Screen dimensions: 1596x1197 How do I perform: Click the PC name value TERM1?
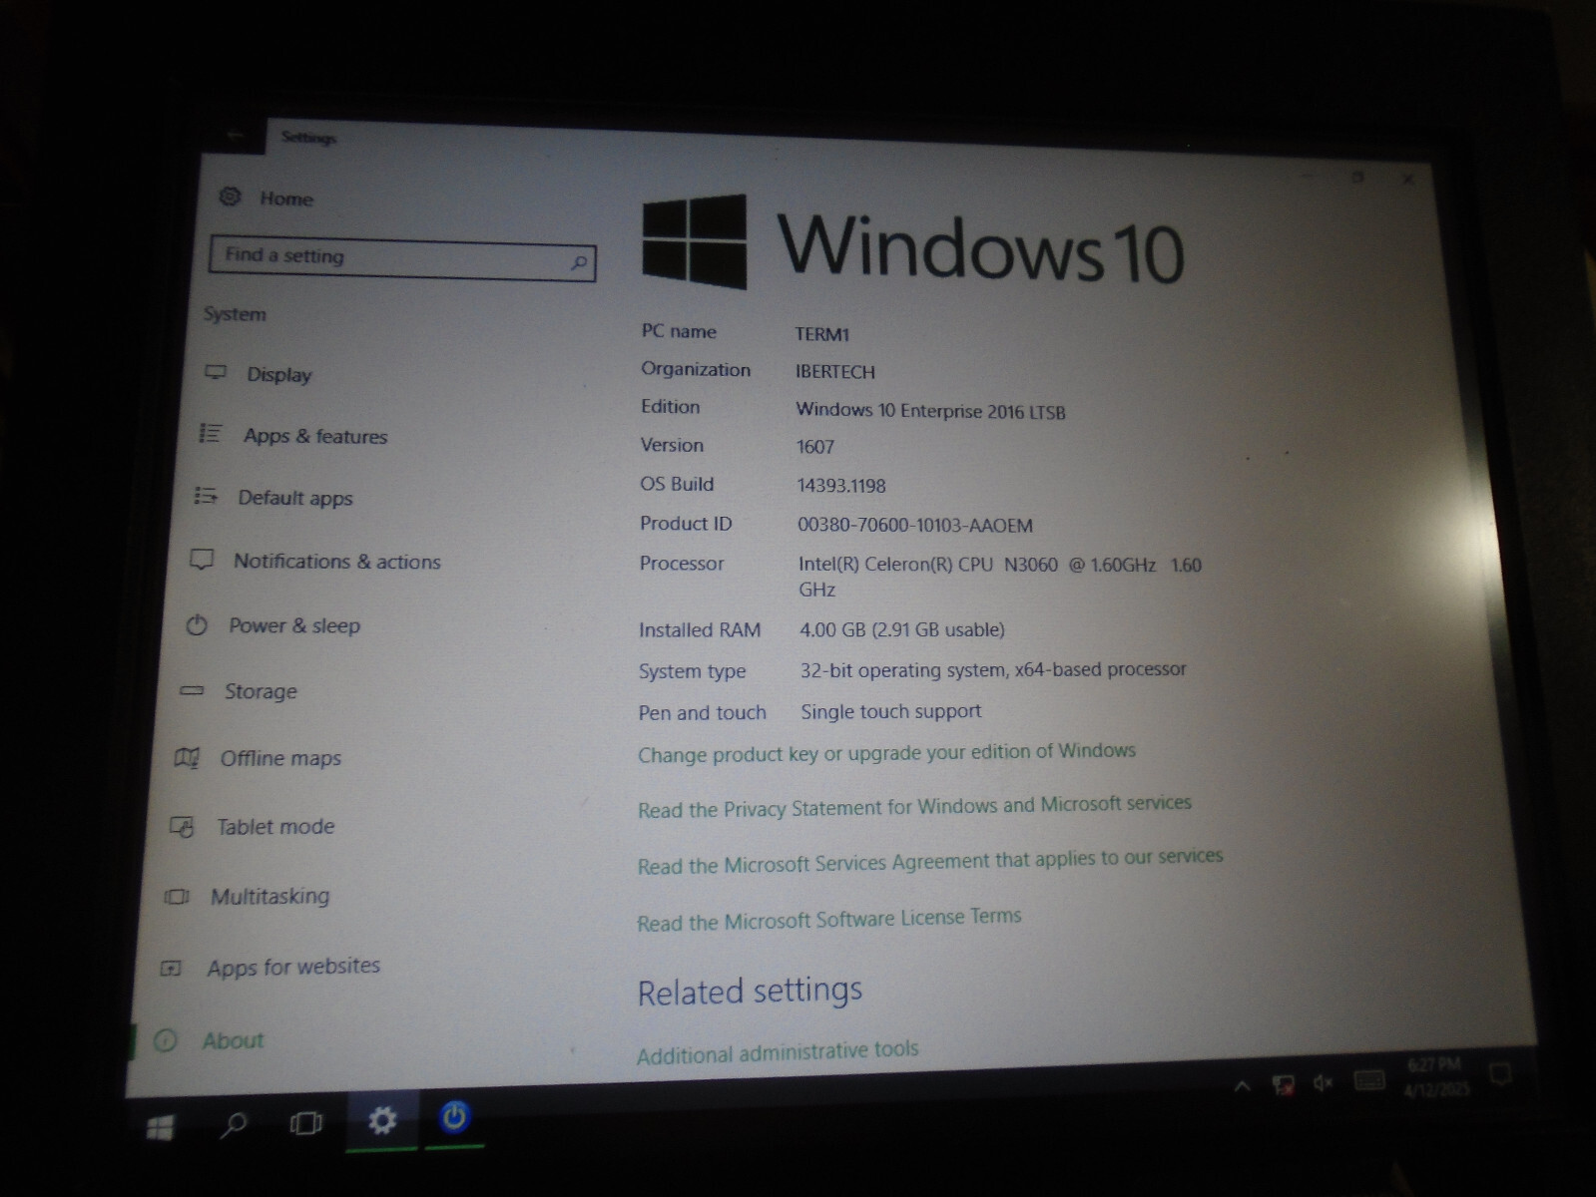coord(821,334)
